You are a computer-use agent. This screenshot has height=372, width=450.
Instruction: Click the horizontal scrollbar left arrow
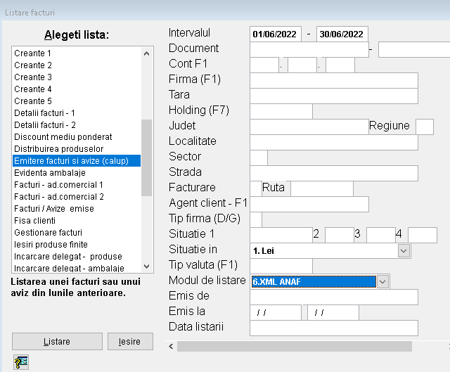click(x=171, y=347)
